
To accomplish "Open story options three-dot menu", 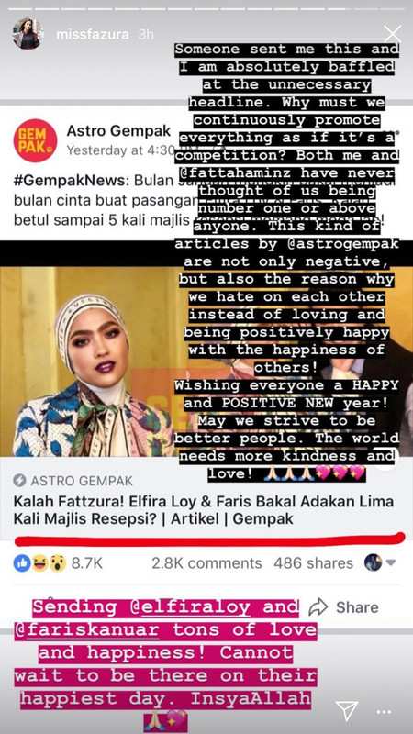I will coord(384,713).
